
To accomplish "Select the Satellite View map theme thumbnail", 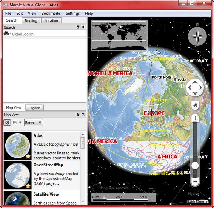I will click(x=17, y=198).
